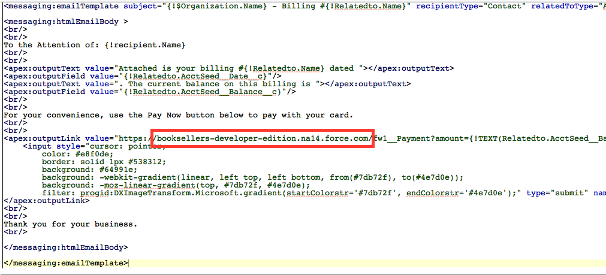
Task: Click the 'Thank you for your business.' line
Action: tap(70, 224)
